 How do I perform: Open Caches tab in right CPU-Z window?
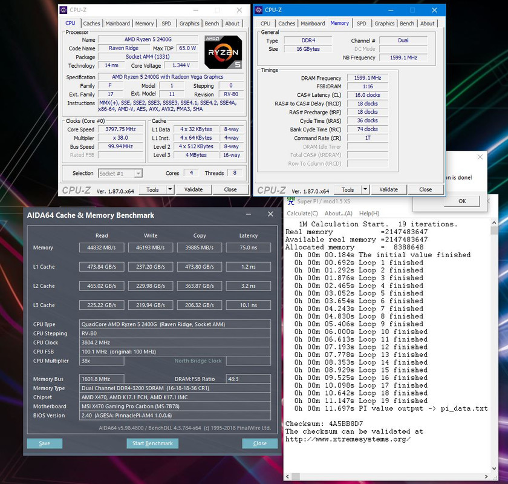coord(287,24)
